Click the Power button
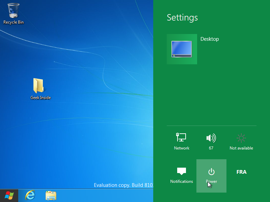The image size is (270, 202). coord(212,176)
